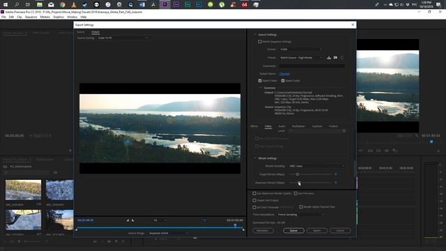Enable Render Alpha Channel Only checkbox
The image size is (446, 251).
301,207
